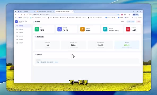157x95 pixels.
Task: Open the Extensions puzzle menu
Action: pyautogui.click(x=125, y=15)
